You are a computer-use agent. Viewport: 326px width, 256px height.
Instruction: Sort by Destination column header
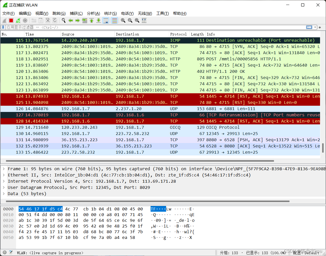(142, 34)
